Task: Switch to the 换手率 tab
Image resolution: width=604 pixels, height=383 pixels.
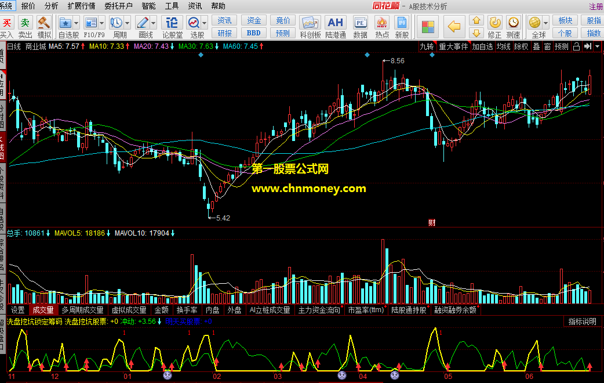Action: (187, 310)
